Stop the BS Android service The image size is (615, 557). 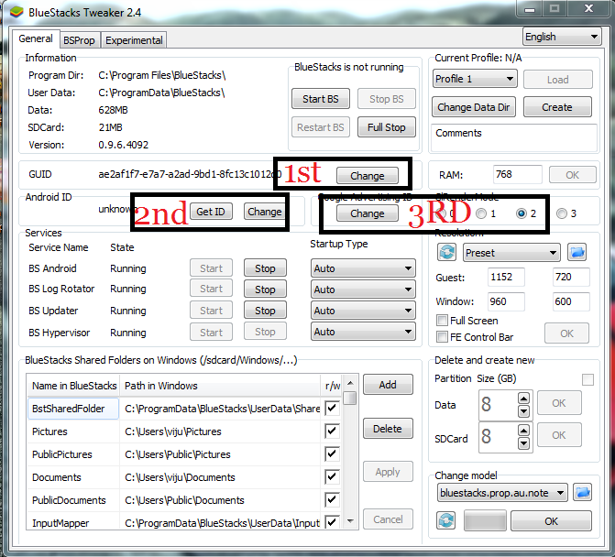click(x=265, y=268)
